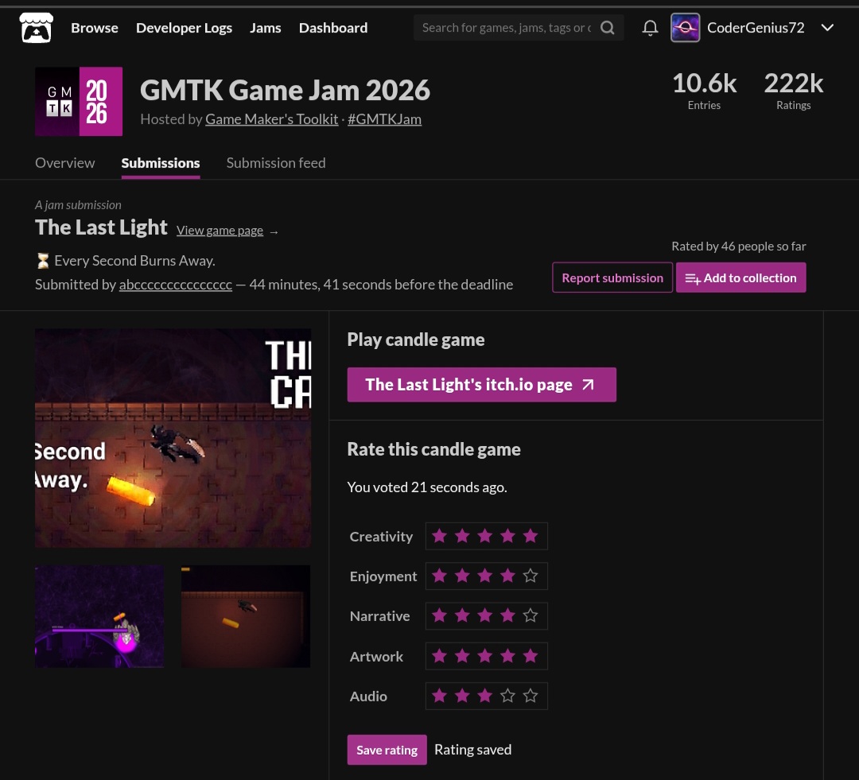Click the 'Every Second Burns Away.' tagline

point(134,261)
